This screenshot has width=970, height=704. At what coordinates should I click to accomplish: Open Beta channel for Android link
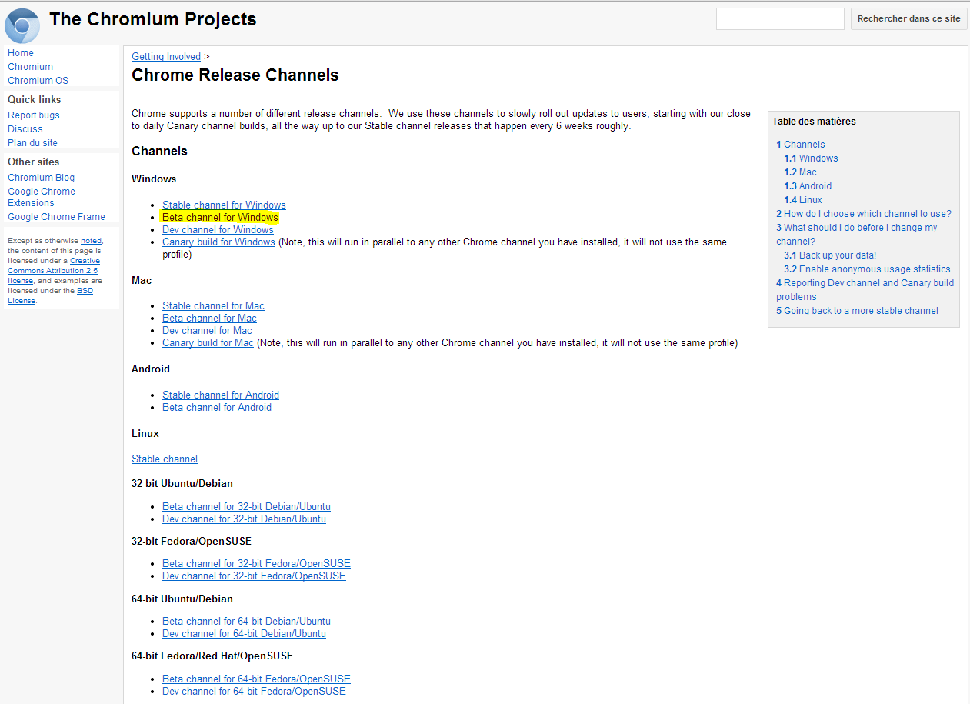click(217, 408)
